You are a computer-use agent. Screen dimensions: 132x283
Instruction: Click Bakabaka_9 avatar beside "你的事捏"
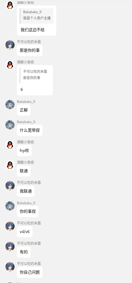click(10, 206)
